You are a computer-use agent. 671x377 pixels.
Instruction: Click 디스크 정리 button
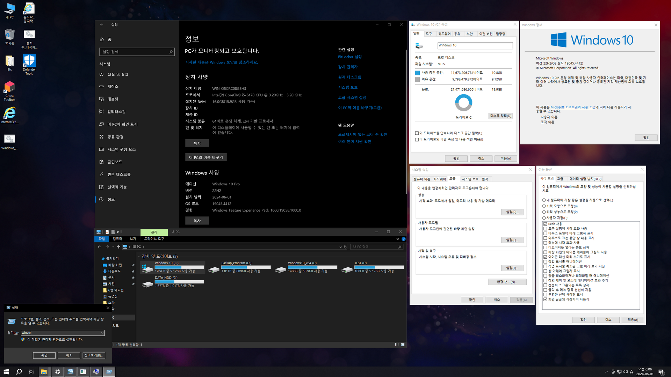[500, 116]
